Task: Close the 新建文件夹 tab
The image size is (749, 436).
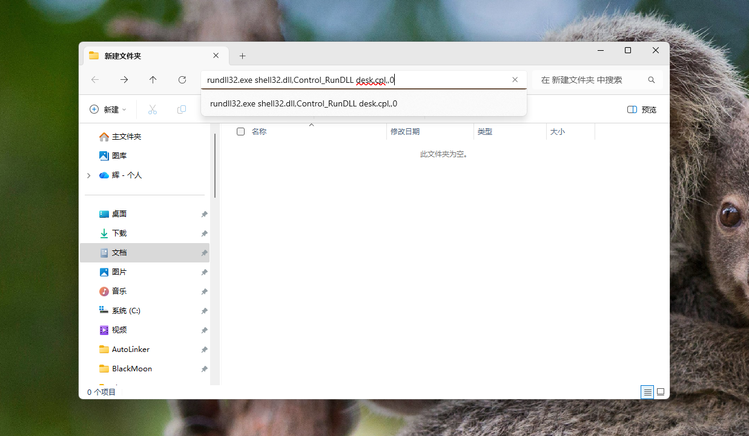Action: pyautogui.click(x=216, y=56)
